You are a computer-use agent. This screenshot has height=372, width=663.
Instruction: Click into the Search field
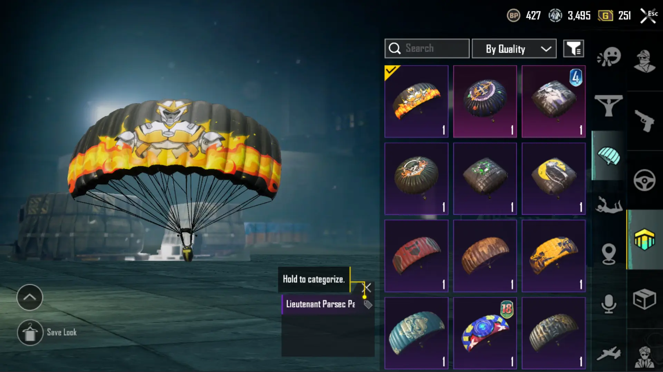[427, 49]
